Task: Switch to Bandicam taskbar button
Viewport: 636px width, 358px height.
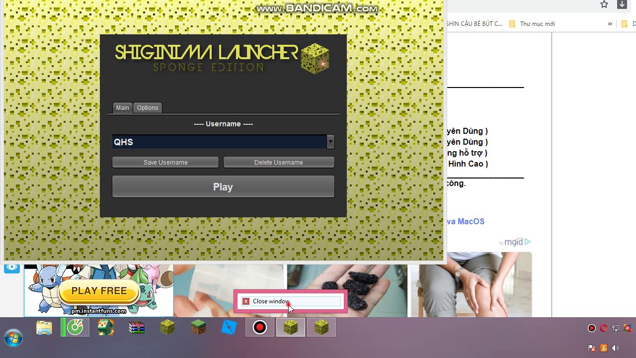Action: (x=260, y=328)
